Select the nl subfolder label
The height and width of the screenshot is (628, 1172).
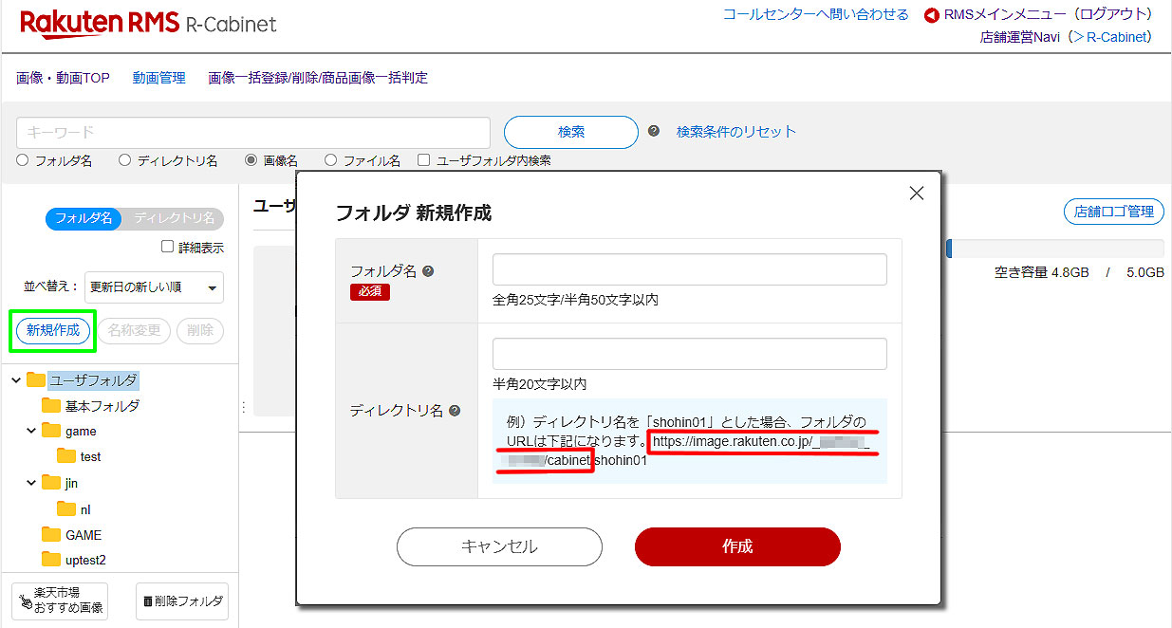tap(85, 508)
